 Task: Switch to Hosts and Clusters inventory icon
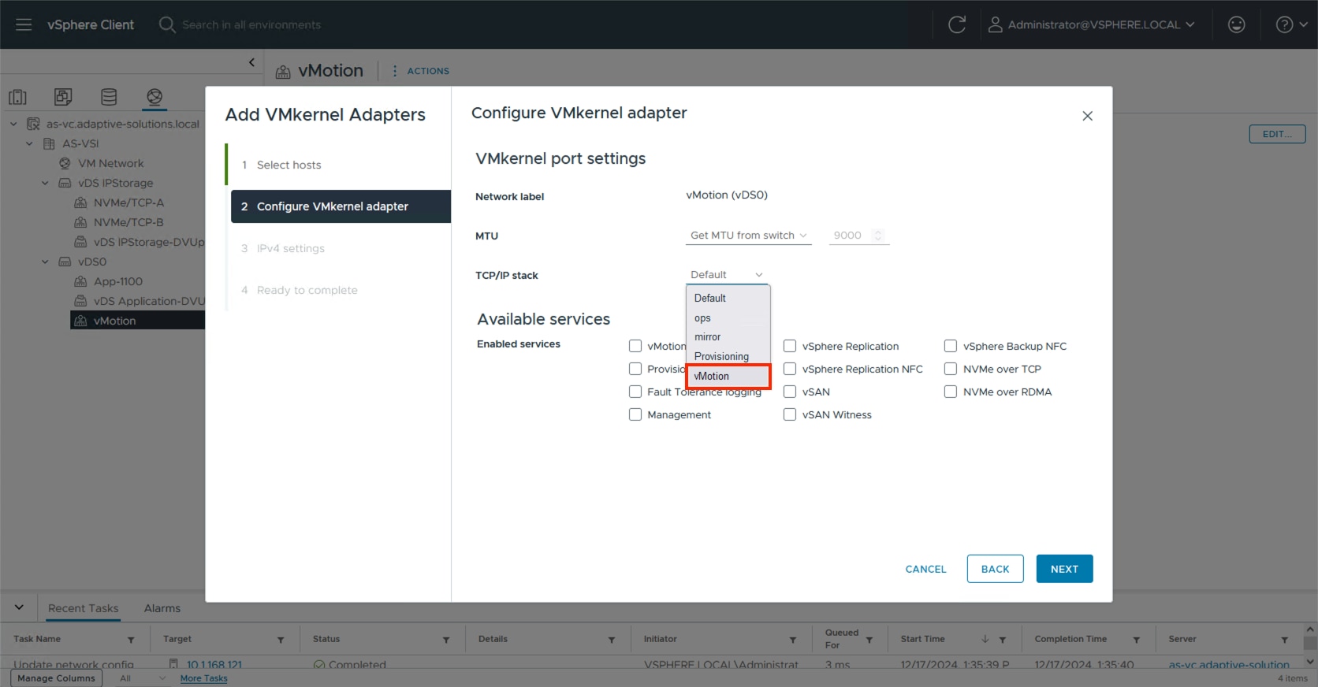pyautogui.click(x=17, y=97)
